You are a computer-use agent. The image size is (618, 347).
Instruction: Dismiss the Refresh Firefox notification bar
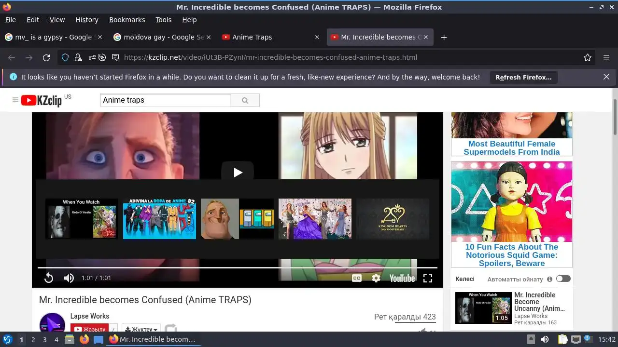(x=606, y=77)
